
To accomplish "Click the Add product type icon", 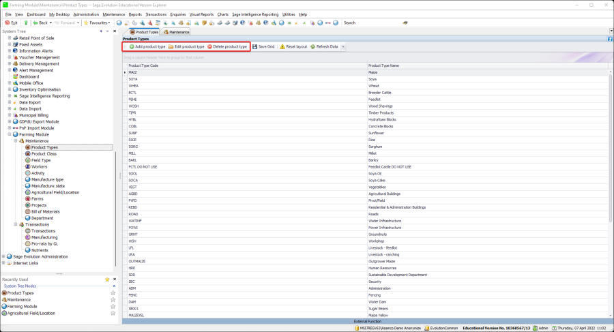I will pos(131,47).
